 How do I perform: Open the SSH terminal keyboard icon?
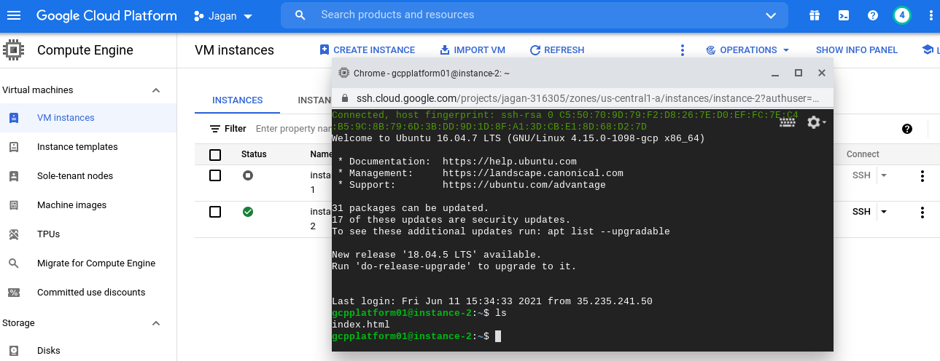coord(788,122)
